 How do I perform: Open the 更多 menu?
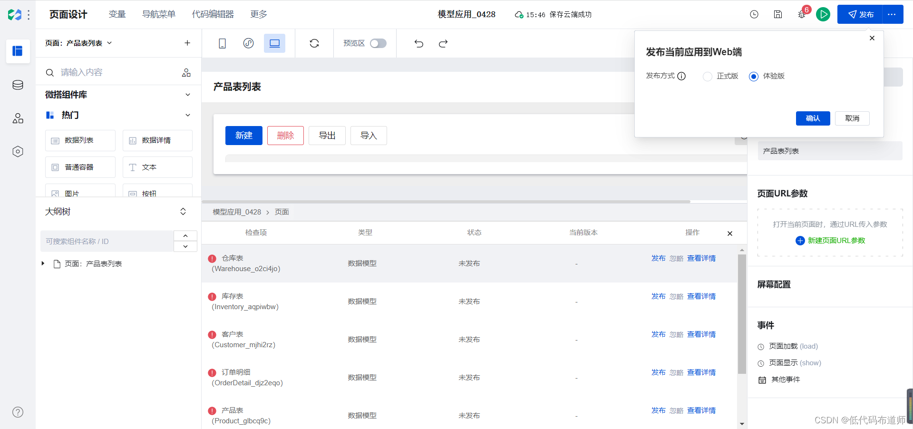[x=259, y=14]
